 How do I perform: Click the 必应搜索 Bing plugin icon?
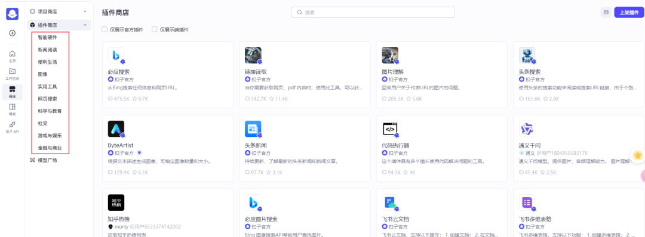pyautogui.click(x=116, y=55)
